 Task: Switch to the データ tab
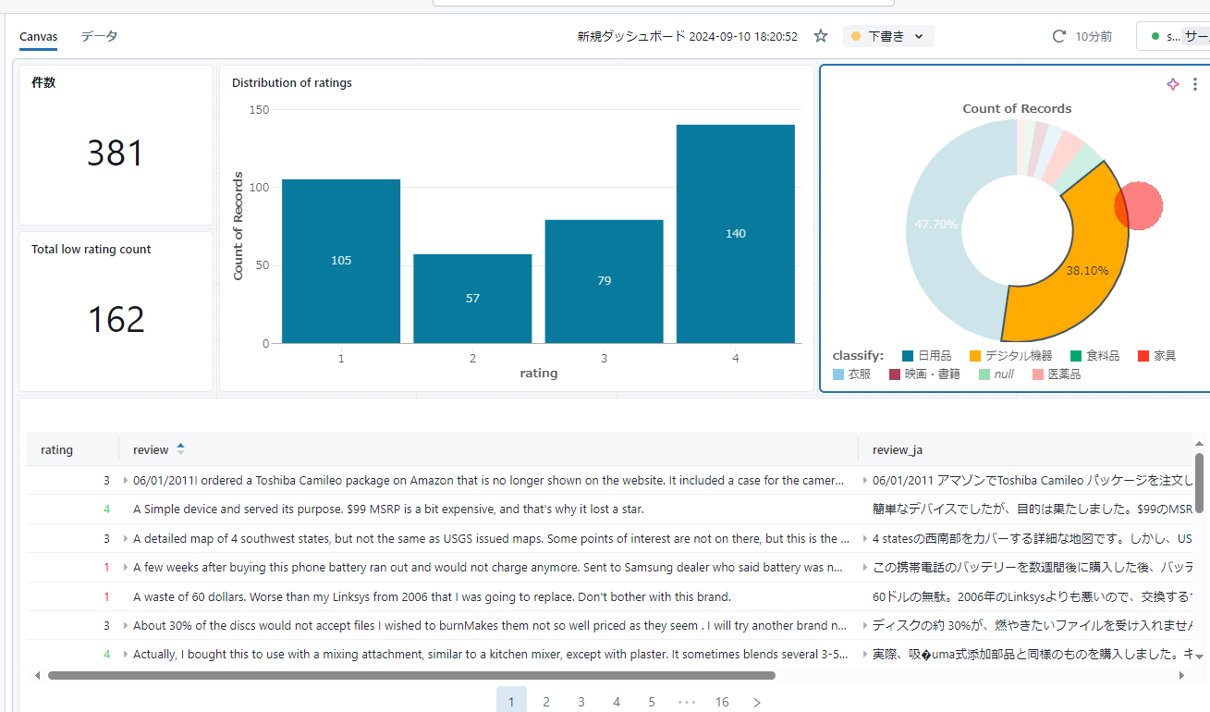tap(99, 36)
